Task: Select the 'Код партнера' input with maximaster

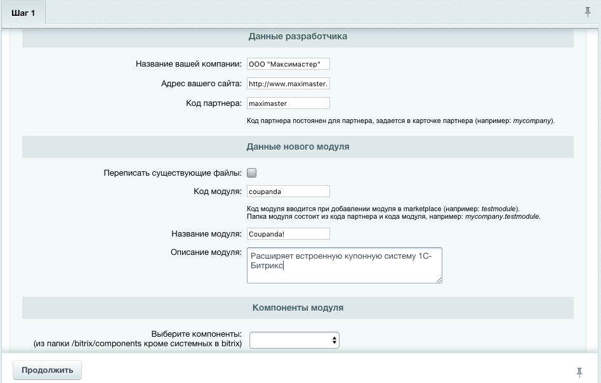Action: (x=289, y=103)
